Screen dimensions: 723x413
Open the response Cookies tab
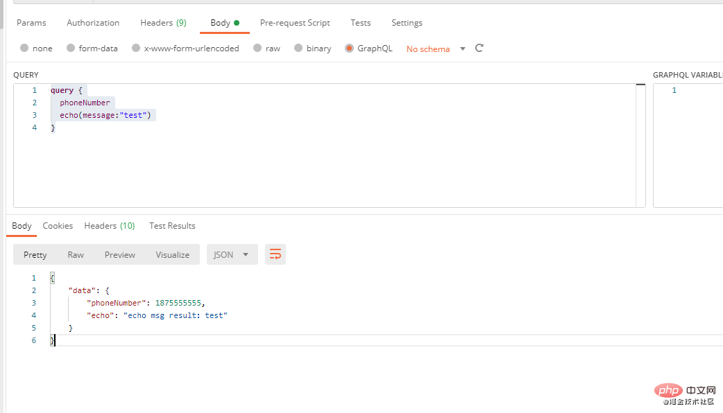(x=58, y=226)
